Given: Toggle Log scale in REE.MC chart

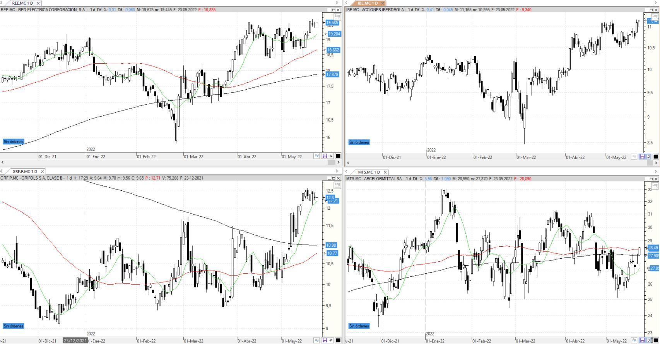Looking at the screenshot, I should [337, 17].
